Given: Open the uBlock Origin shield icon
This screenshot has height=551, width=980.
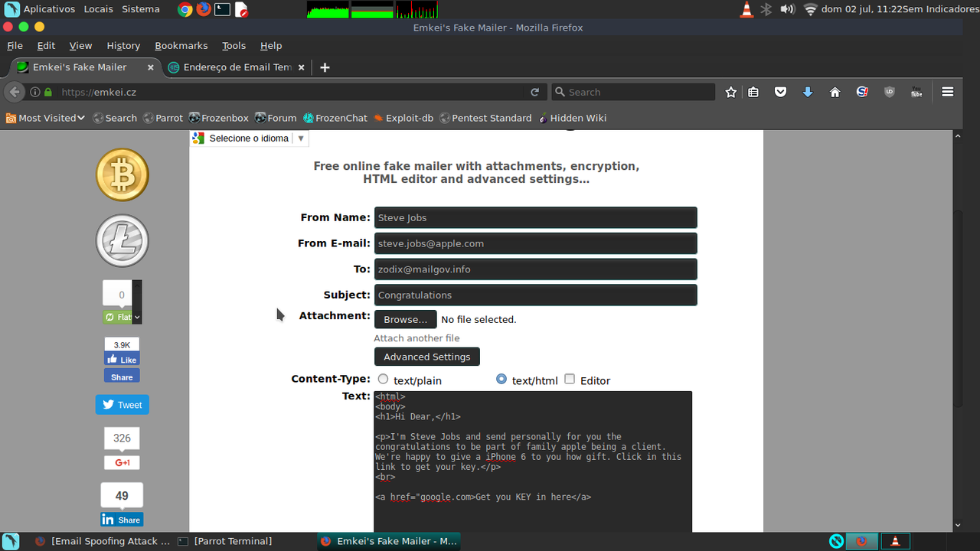Looking at the screenshot, I should click(x=889, y=92).
